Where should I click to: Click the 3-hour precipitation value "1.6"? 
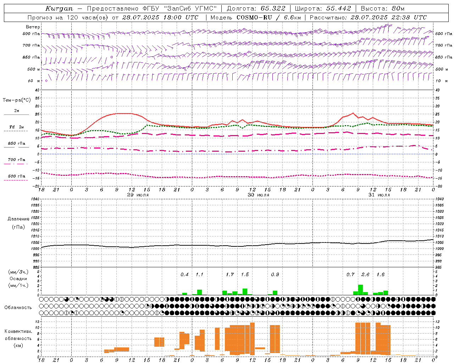pos(381,274)
